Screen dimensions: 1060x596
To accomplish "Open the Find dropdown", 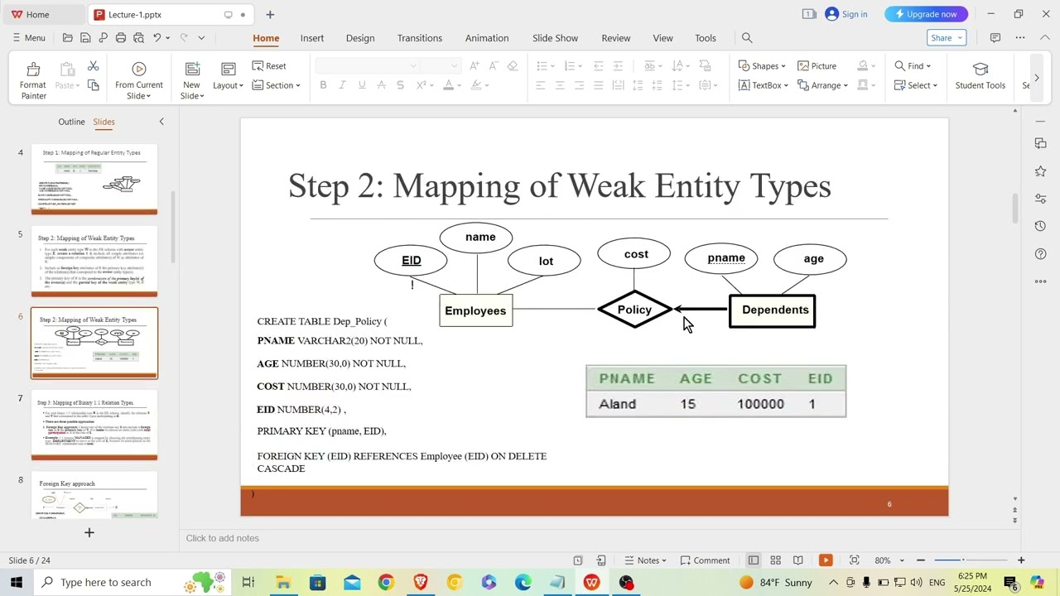I will (x=913, y=66).
